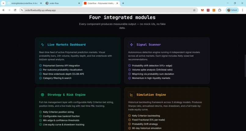
Task: Go forward to the next page
Action: (9, 10)
